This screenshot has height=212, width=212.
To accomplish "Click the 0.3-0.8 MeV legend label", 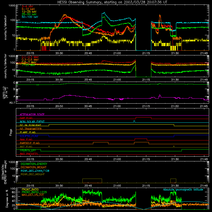I will click(x=30, y=60).
